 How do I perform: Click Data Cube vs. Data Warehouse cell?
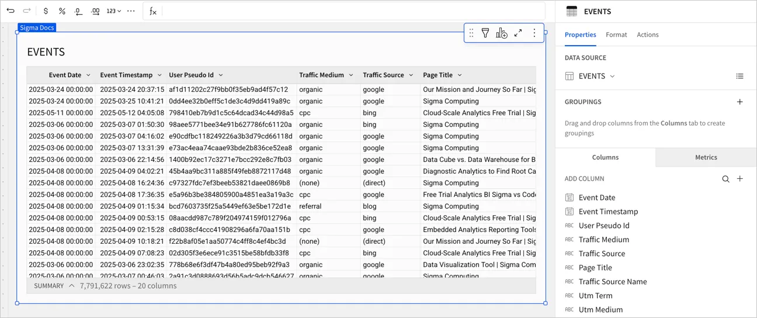(x=479, y=160)
